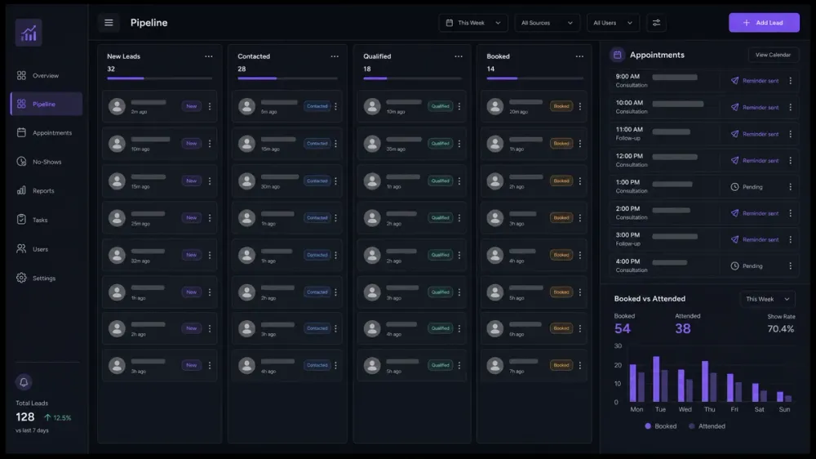Click the View Calendar button
The height and width of the screenshot is (459, 816).
click(x=773, y=55)
